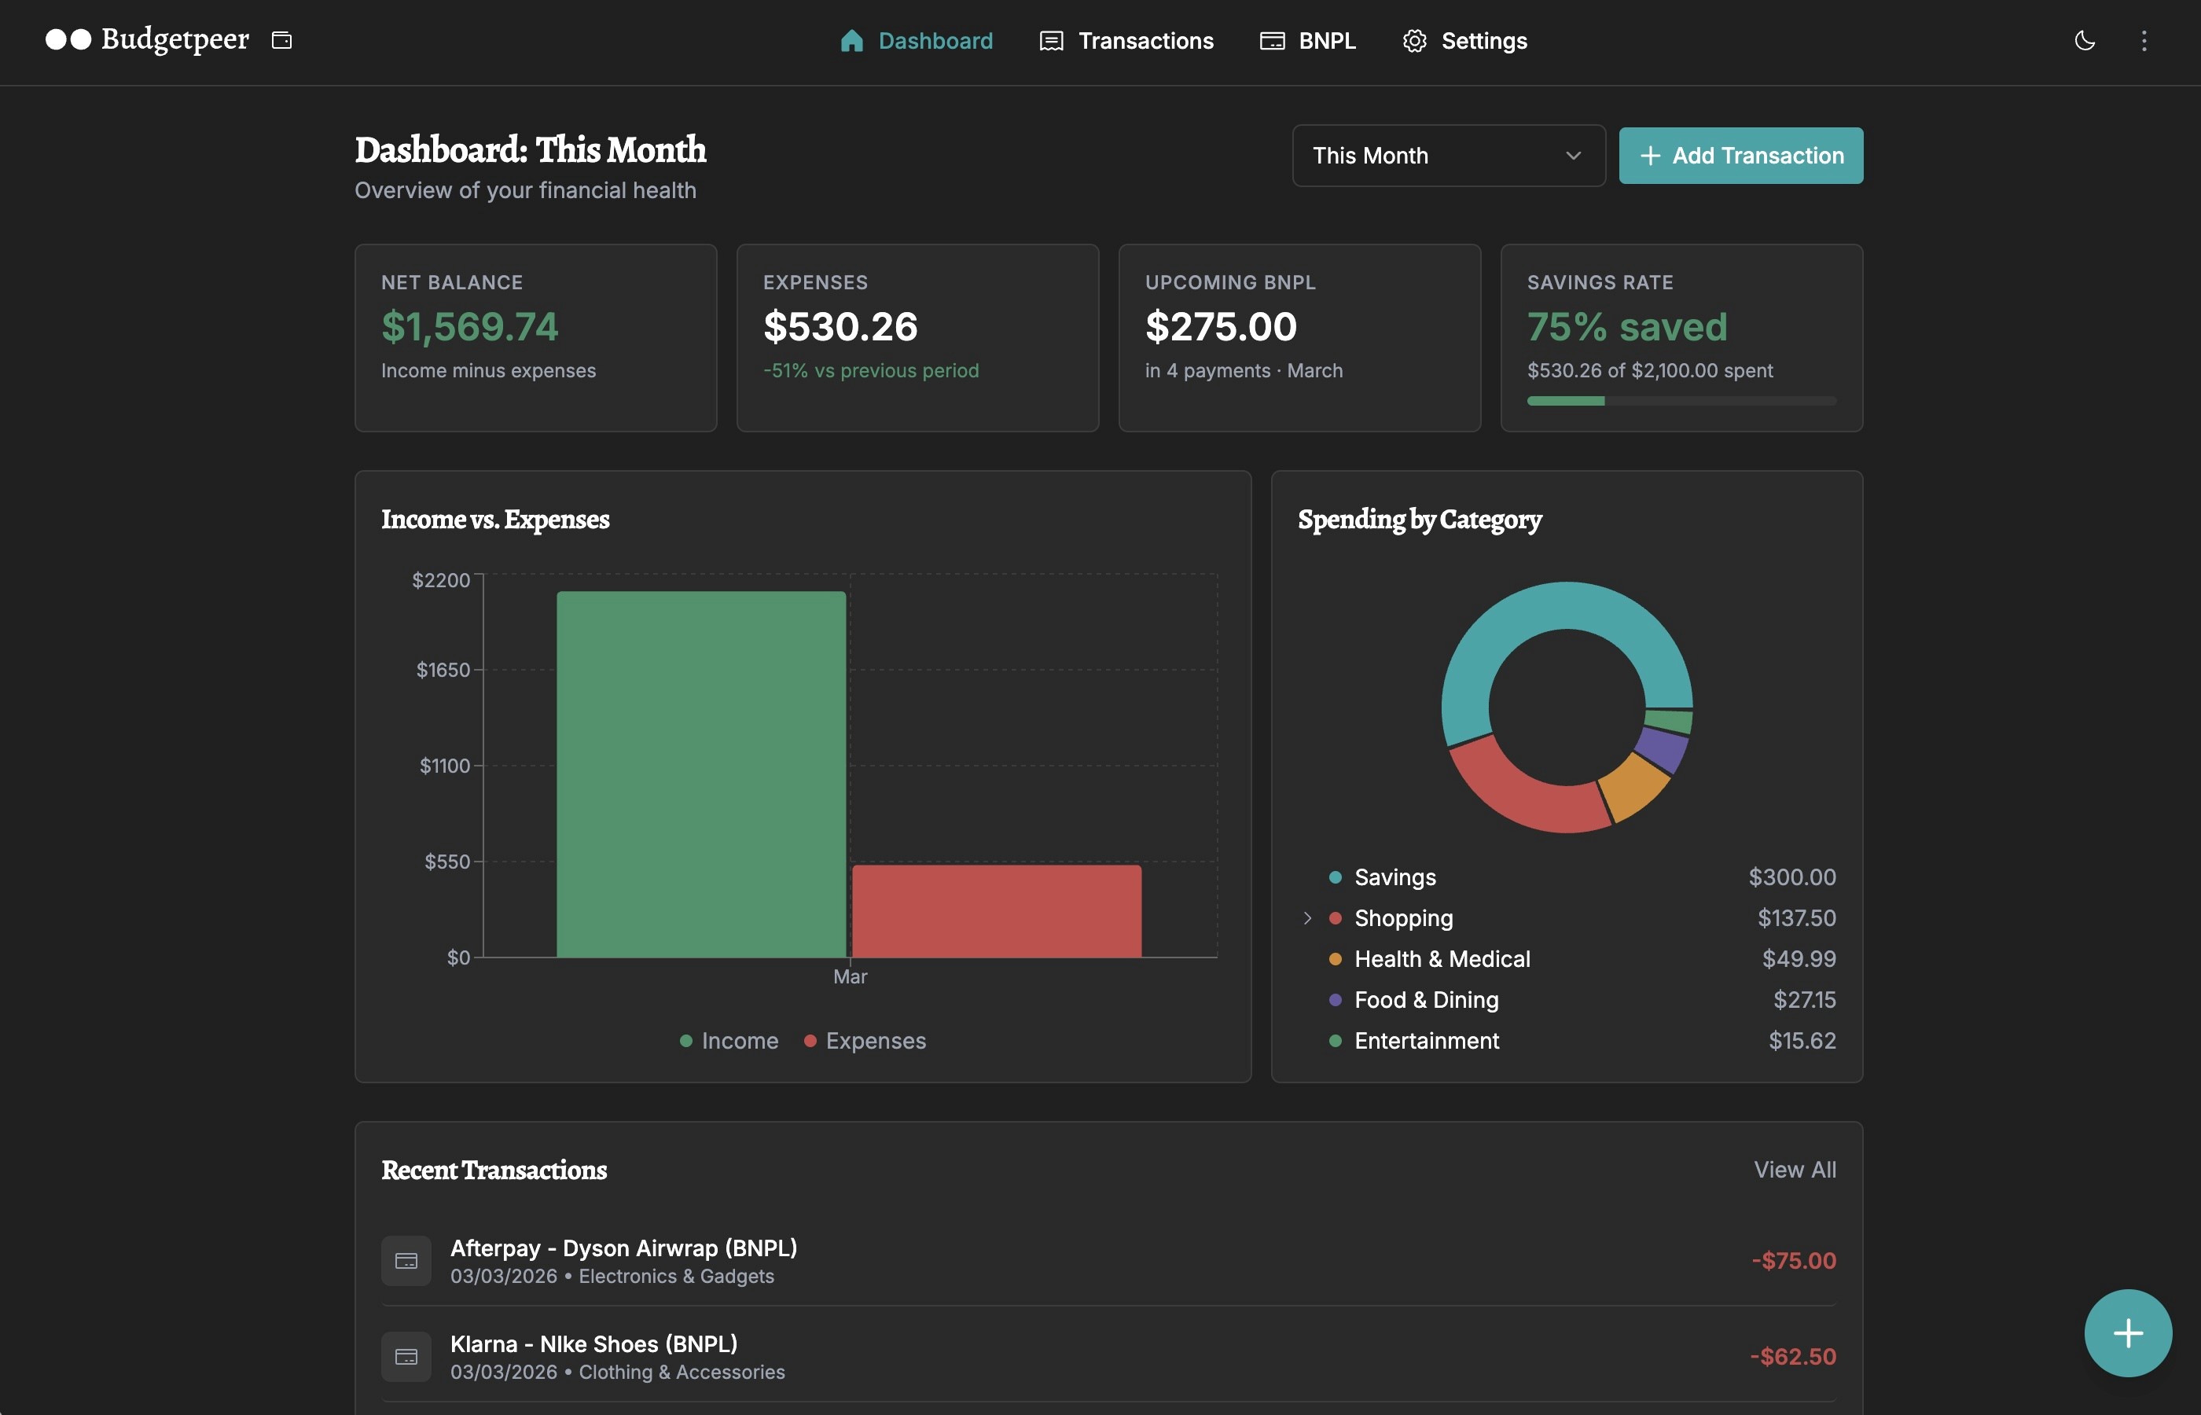Viewport: 2201px width, 1415px height.
Task: Switch to the Transactions page
Action: coord(1145,40)
